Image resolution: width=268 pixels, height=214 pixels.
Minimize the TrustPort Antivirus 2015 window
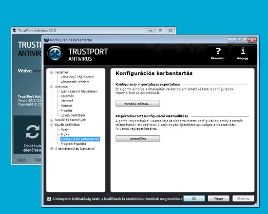pos(151,31)
